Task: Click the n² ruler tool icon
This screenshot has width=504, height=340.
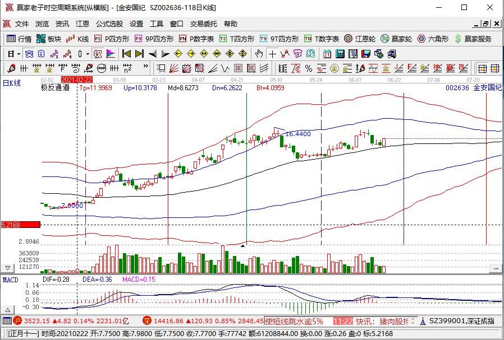Action: [127, 68]
